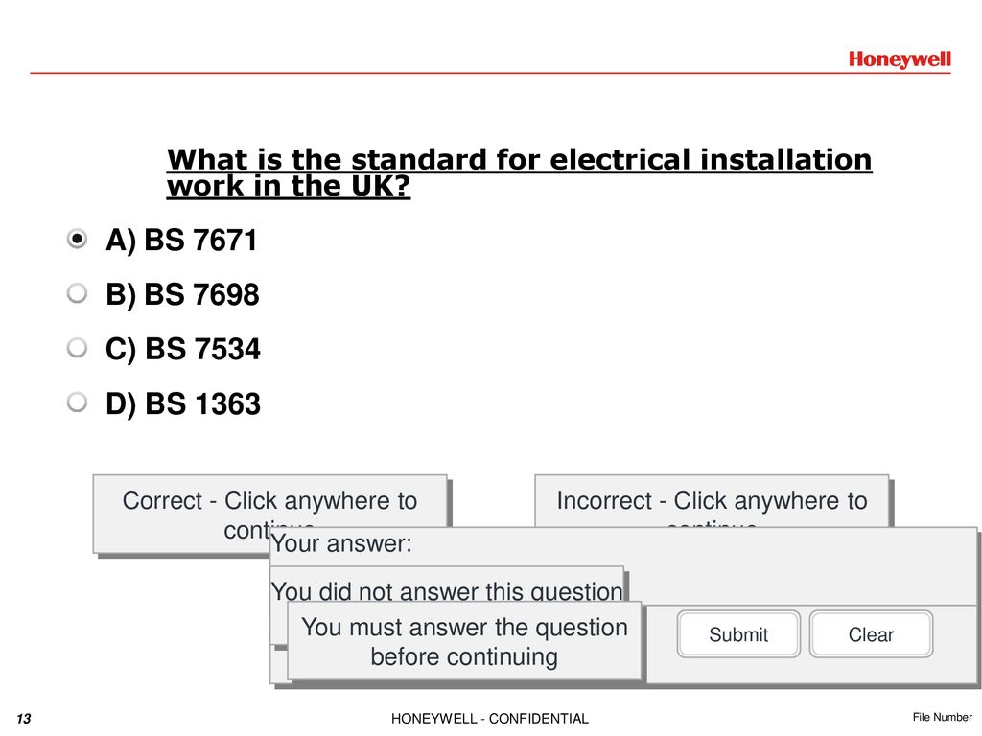The height and width of the screenshot is (736, 982).
Task: Click the 'D) BS 1363' answer label
Action: pos(183,403)
